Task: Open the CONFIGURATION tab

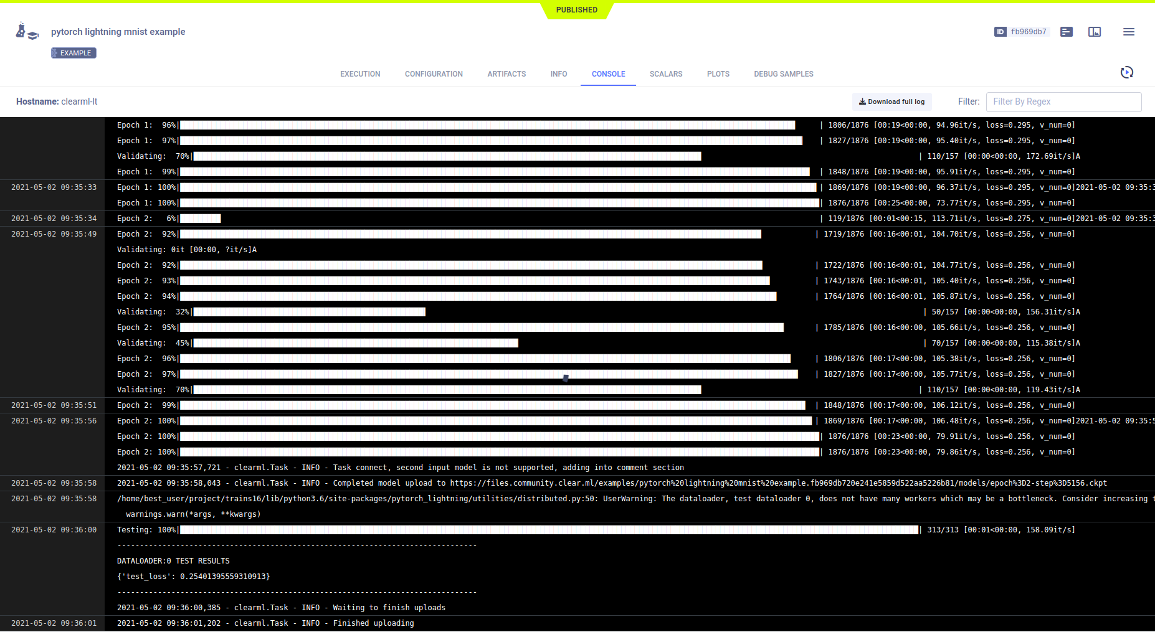Action: (434, 74)
